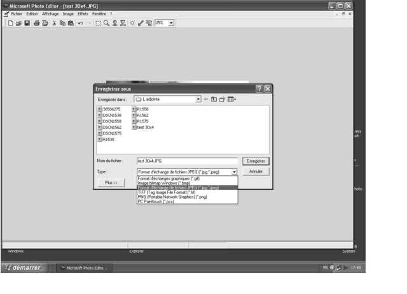Click the Print toolbar icon
This screenshot has width=407, height=294.
pyautogui.click(x=37, y=23)
